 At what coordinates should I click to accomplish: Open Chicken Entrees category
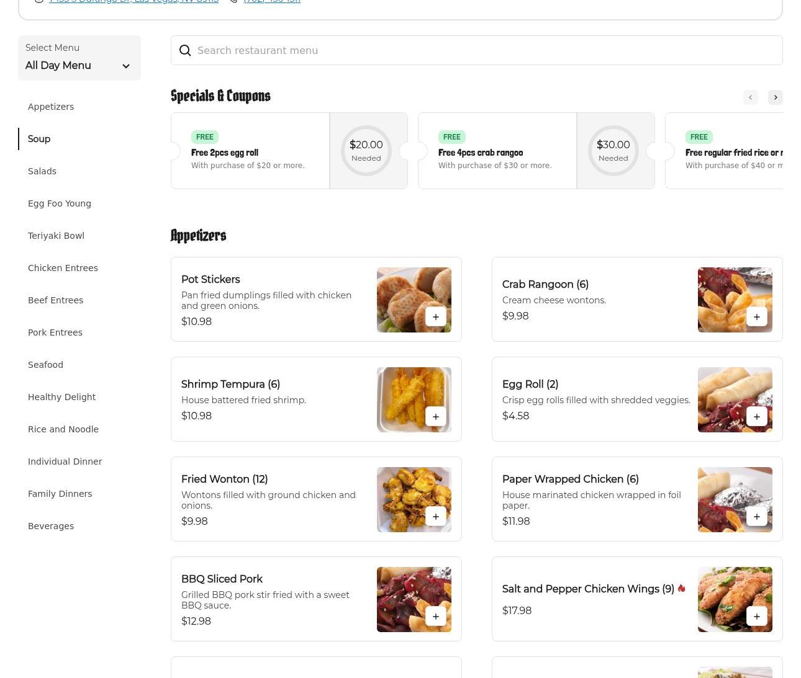[63, 268]
